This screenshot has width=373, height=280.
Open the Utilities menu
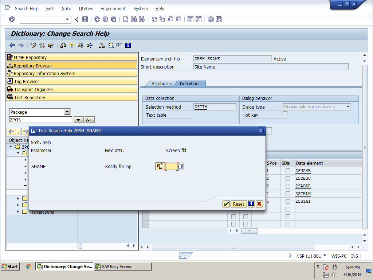coord(86,8)
